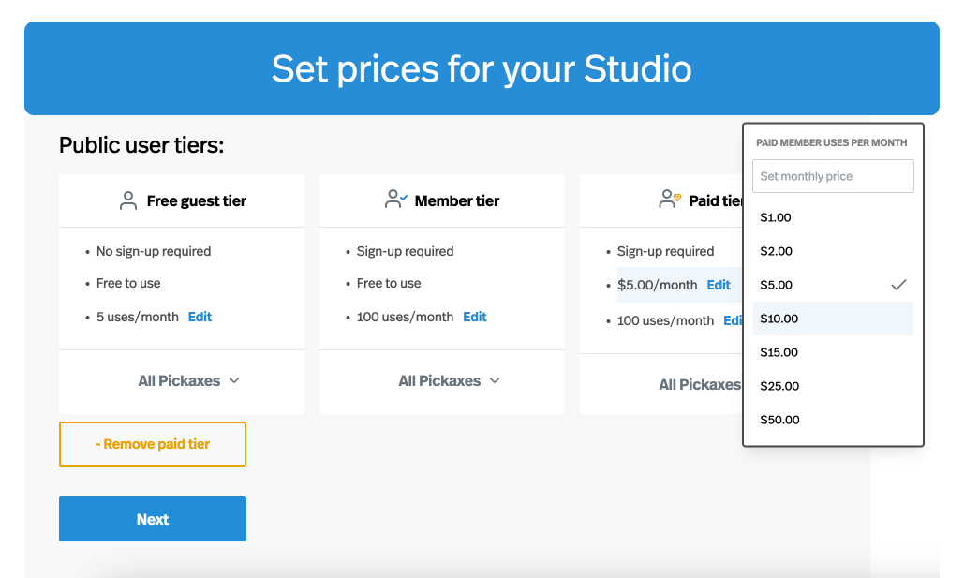The width and height of the screenshot is (964, 578).
Task: Click the checkmark next to $5.00
Action: point(898,285)
